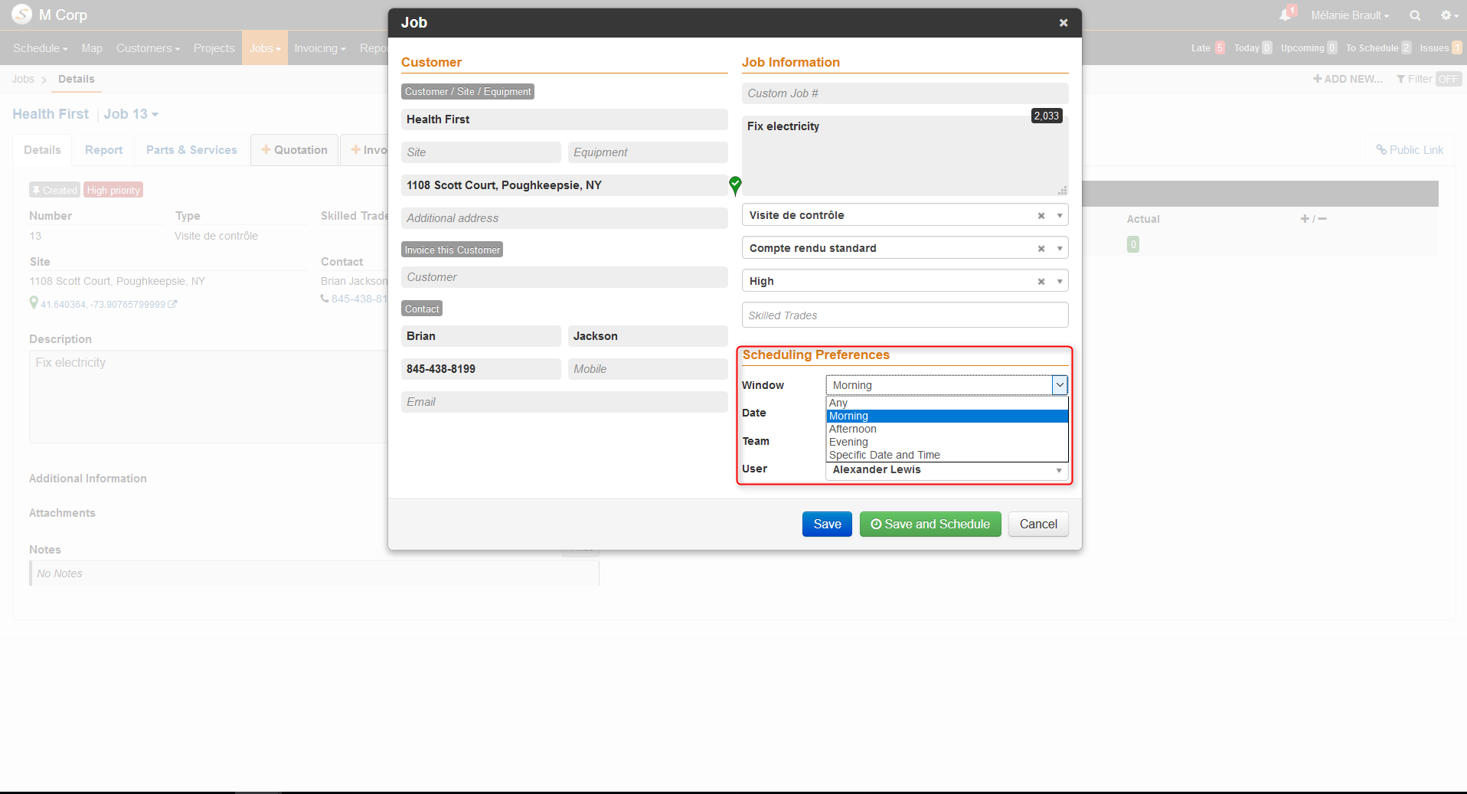
Task: Click the Public Link chain icon
Action: point(1381,150)
